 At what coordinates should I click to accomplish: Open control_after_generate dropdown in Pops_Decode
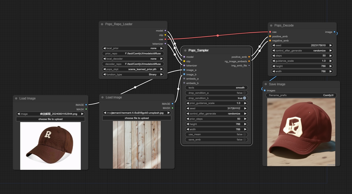(x=302, y=50)
